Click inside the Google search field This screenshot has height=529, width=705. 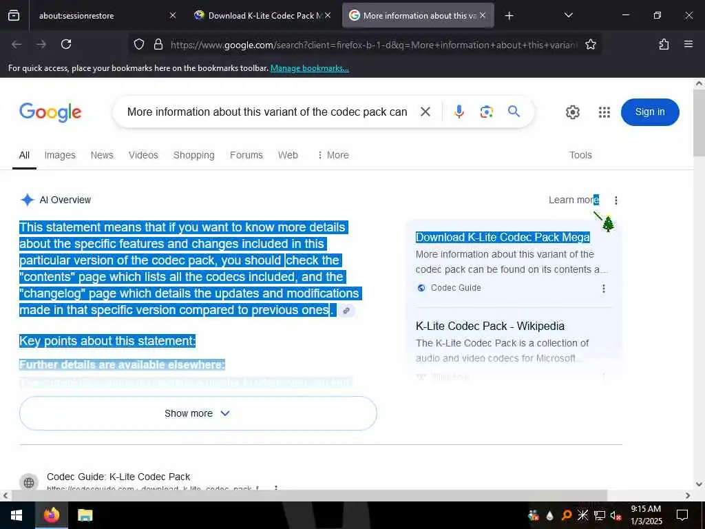(266, 112)
